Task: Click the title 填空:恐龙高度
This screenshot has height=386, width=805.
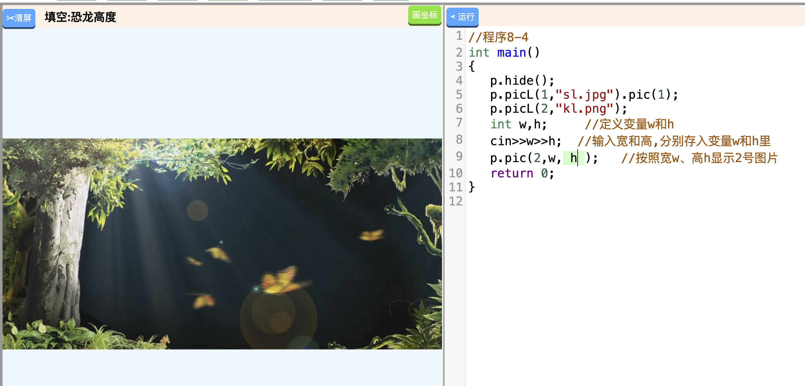Action: click(x=80, y=17)
